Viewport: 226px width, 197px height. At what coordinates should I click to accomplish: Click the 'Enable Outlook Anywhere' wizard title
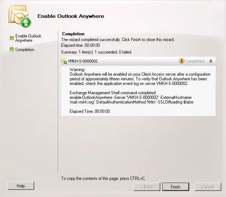71,16
